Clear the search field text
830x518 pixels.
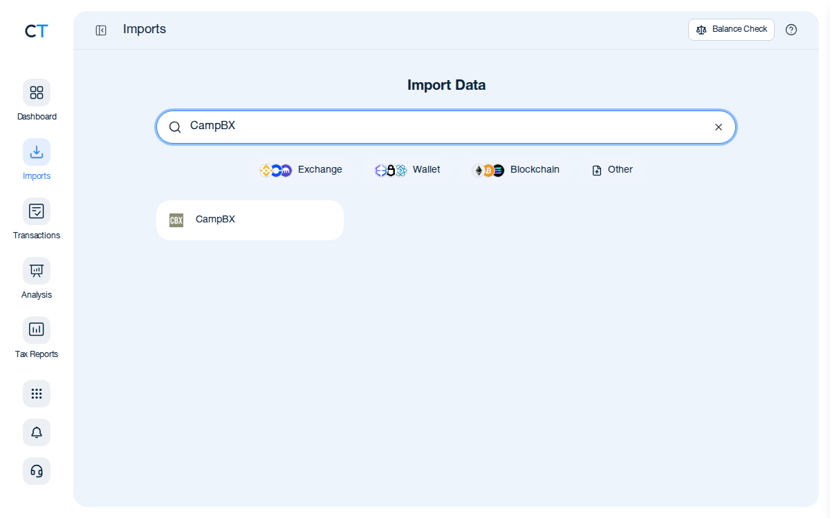(x=719, y=127)
